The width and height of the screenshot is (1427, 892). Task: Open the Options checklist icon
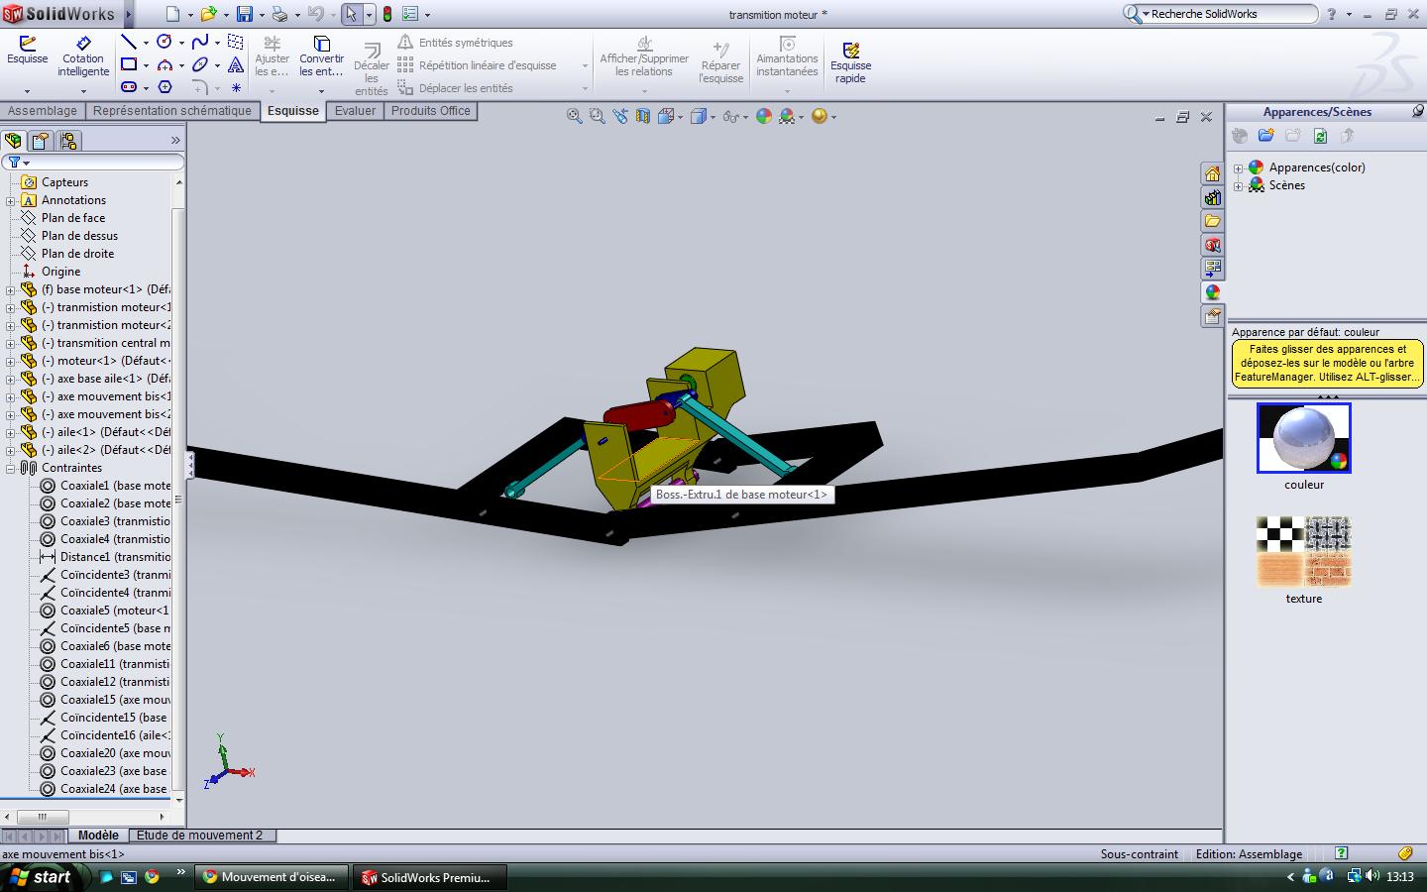click(410, 14)
